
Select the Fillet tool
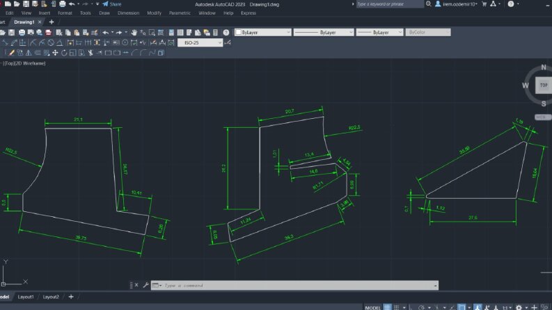pos(143,53)
